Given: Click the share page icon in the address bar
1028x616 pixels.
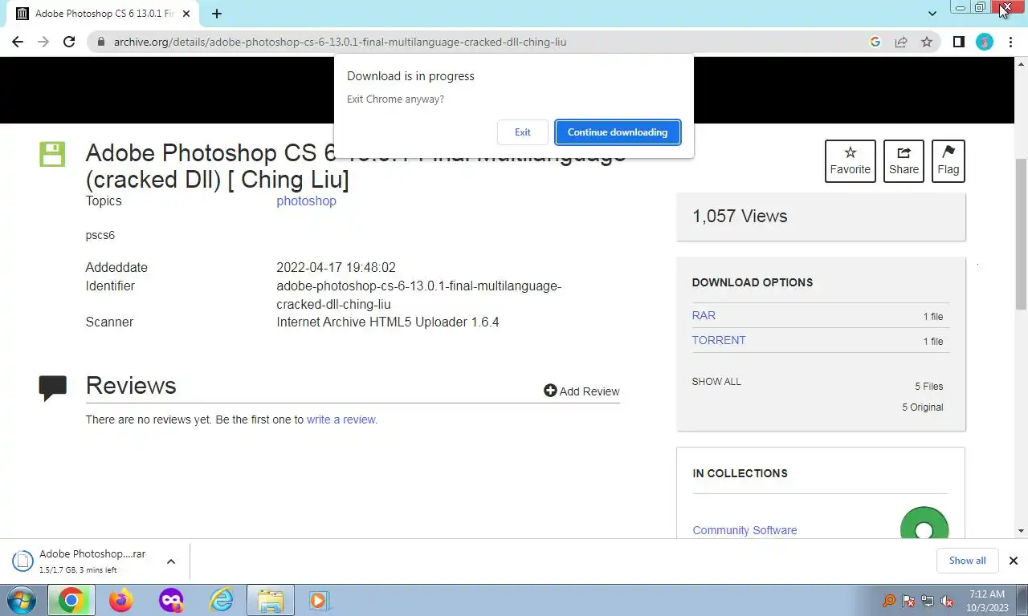Looking at the screenshot, I should [901, 42].
